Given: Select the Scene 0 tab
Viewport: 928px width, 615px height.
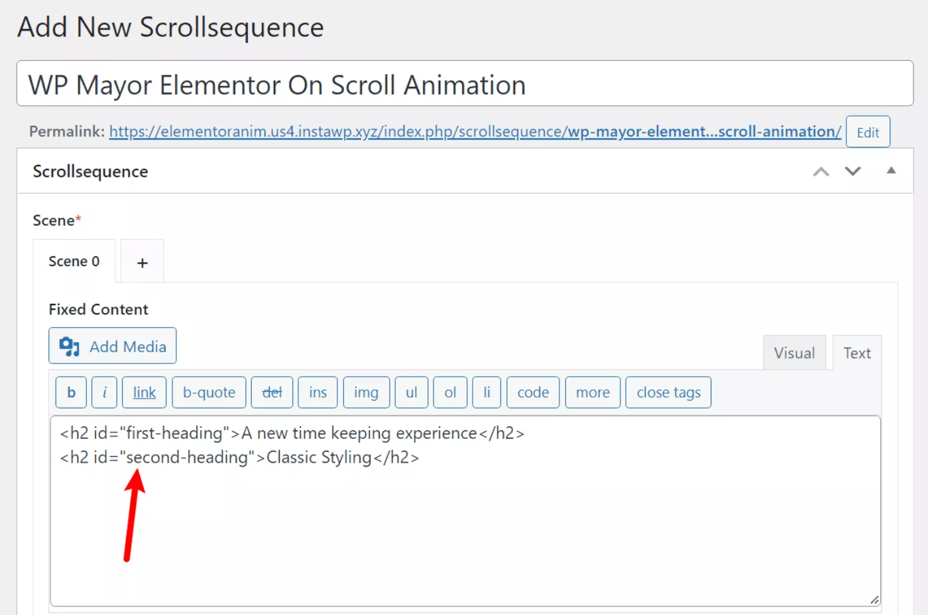Looking at the screenshot, I should coord(74,261).
